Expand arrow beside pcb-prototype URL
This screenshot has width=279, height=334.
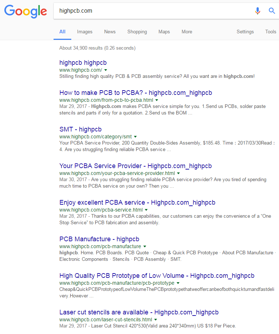178,283
